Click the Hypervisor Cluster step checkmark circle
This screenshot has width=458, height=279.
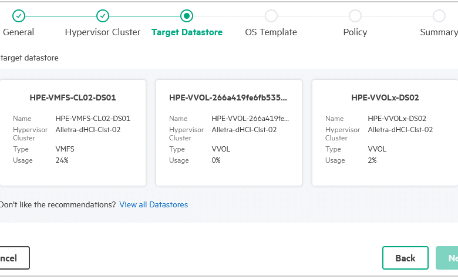[x=103, y=16]
